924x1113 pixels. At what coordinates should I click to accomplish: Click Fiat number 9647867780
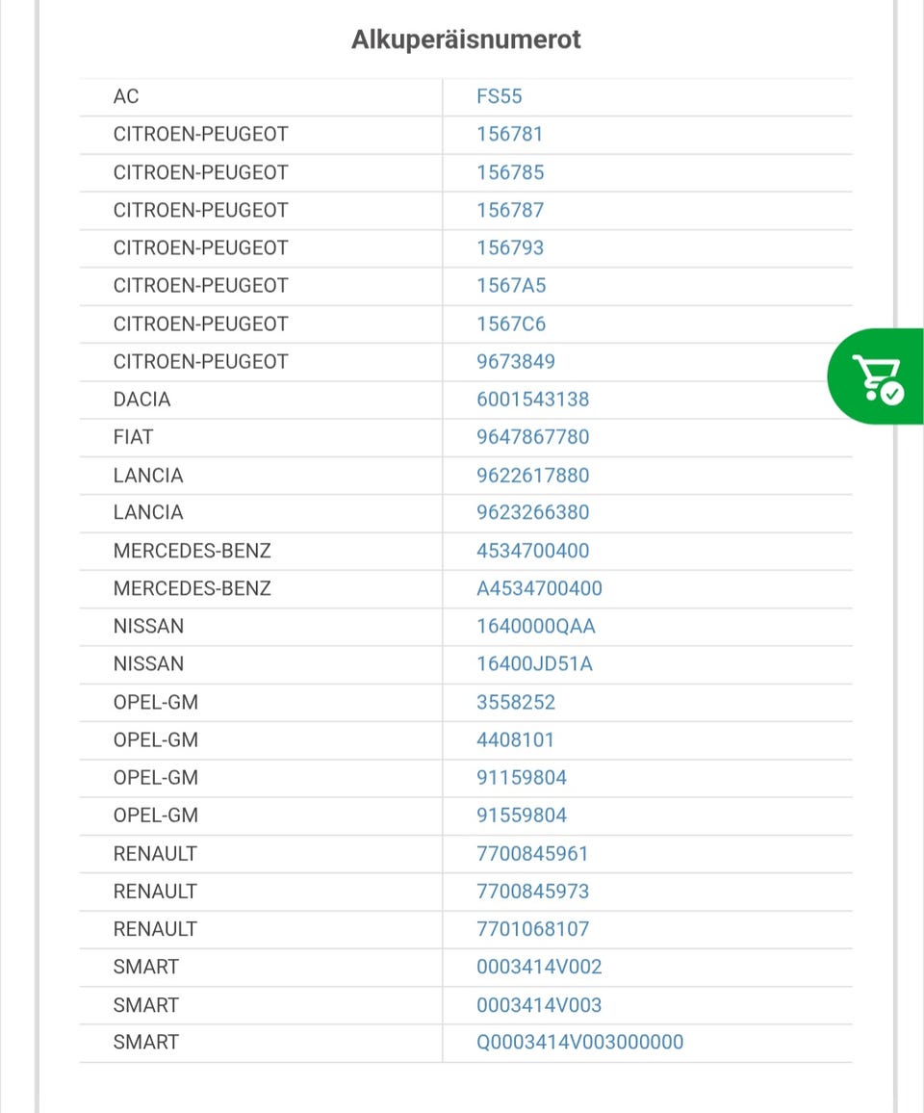(533, 437)
